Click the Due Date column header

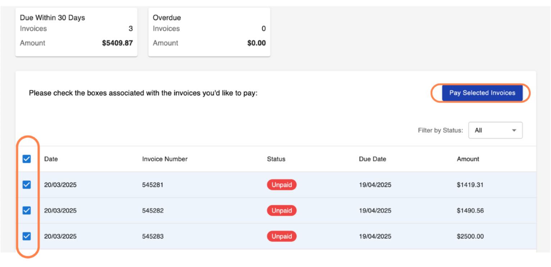click(373, 159)
